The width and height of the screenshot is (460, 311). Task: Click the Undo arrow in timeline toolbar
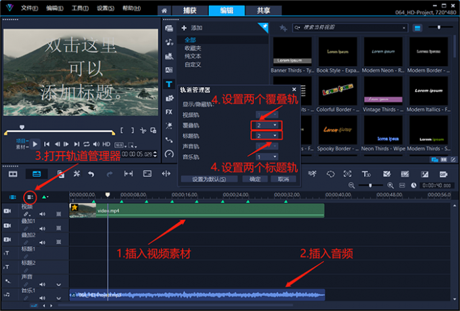tap(91, 174)
